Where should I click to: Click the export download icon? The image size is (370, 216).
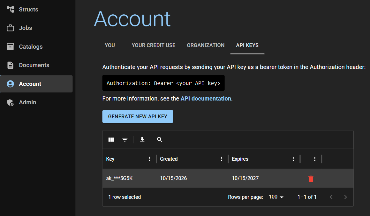(142, 140)
